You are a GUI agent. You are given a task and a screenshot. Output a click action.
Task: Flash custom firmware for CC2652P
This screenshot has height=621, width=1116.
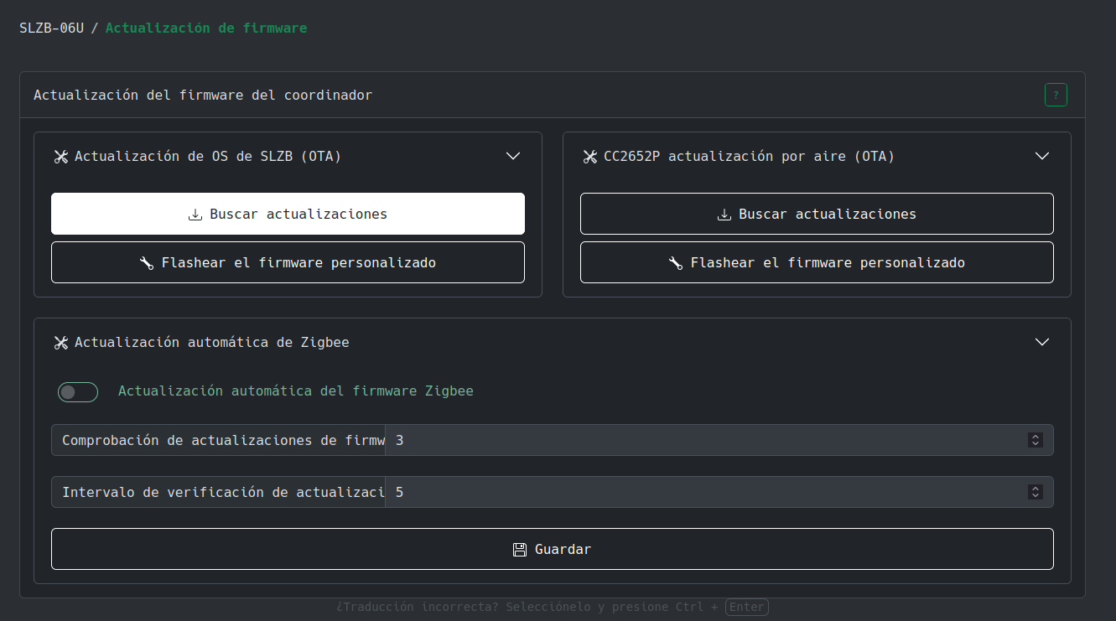[x=817, y=263]
